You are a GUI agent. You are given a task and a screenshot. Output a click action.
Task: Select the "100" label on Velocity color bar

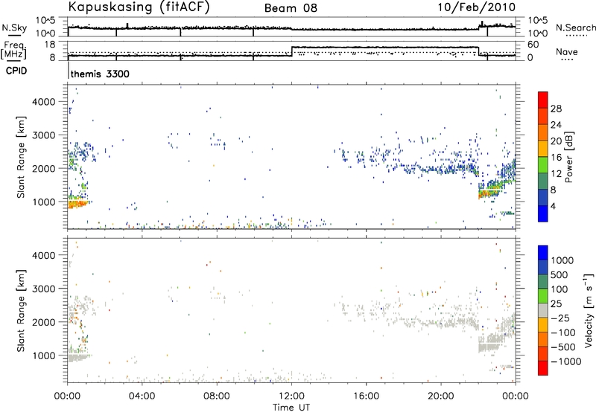tap(559, 289)
